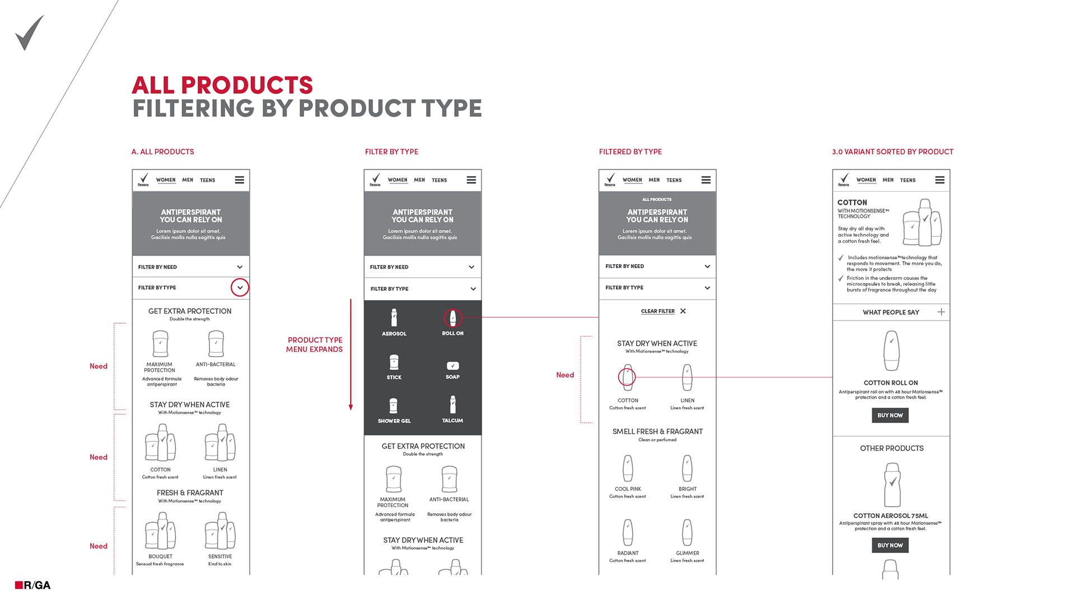Viewport: 1075px width, 604px height.
Task: Select the Cotton product variant radio button
Action: click(629, 377)
